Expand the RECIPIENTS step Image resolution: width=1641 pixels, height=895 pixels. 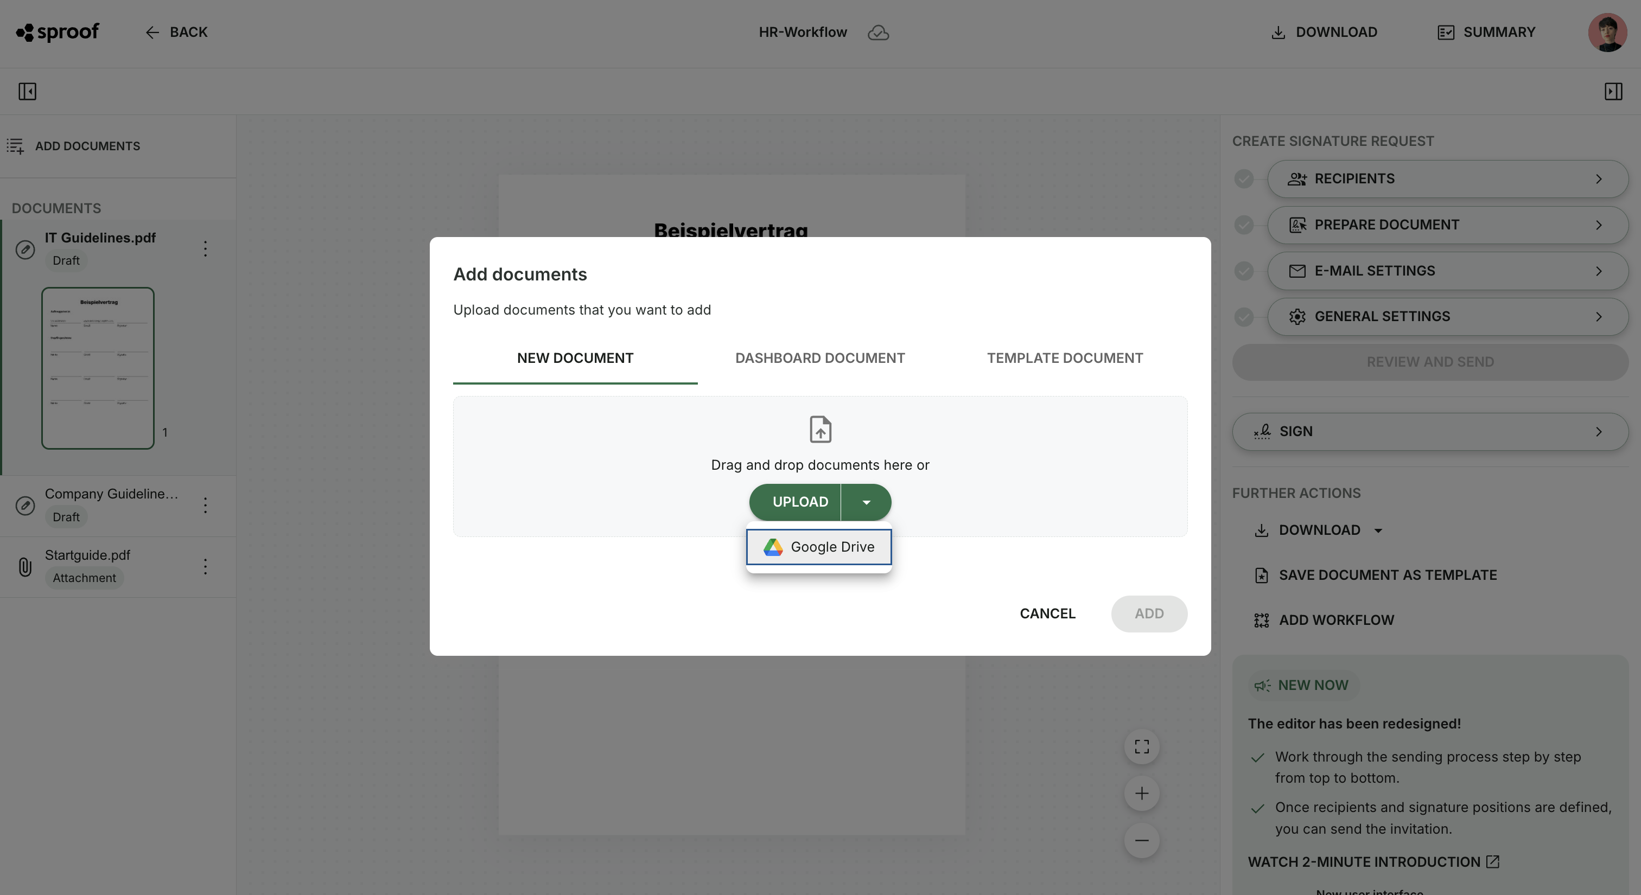click(1447, 179)
